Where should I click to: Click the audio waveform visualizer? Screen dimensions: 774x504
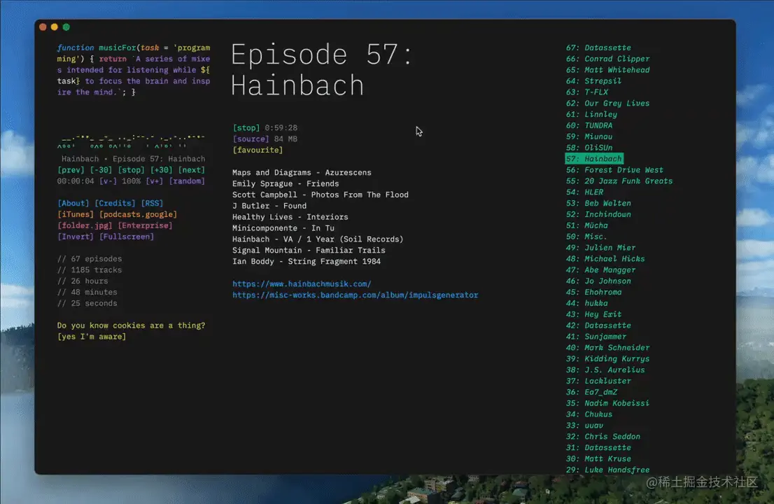coord(131,141)
